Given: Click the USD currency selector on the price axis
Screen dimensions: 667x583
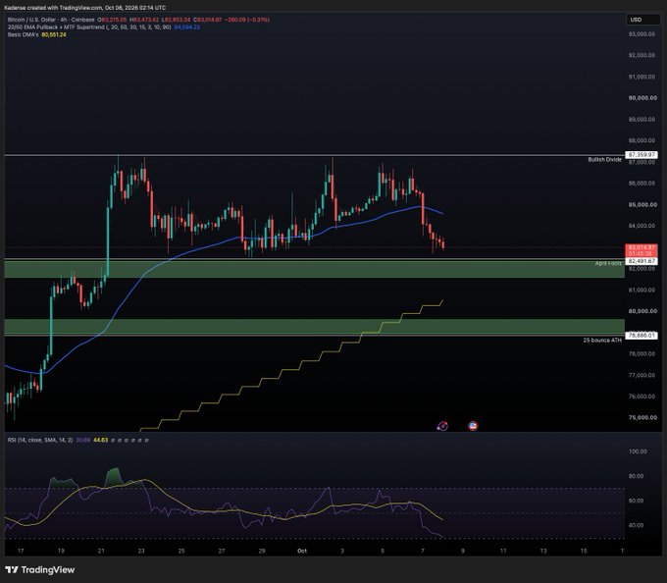Looking at the screenshot, I should coord(642,20).
